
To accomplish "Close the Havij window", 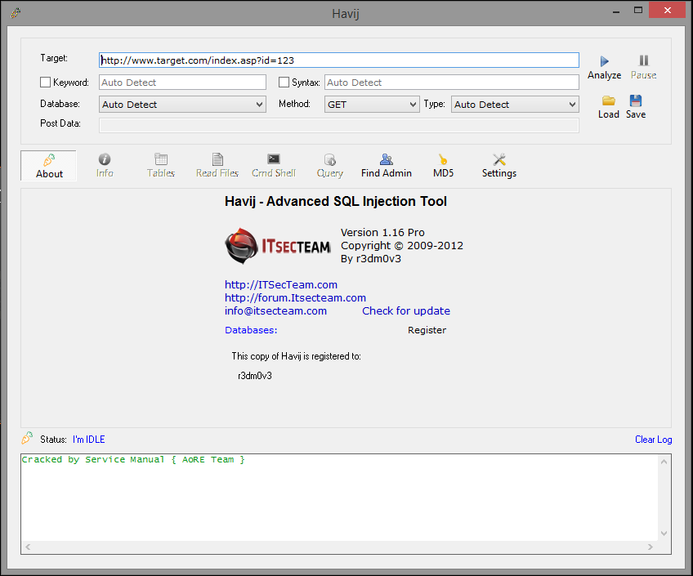I will 668,10.
